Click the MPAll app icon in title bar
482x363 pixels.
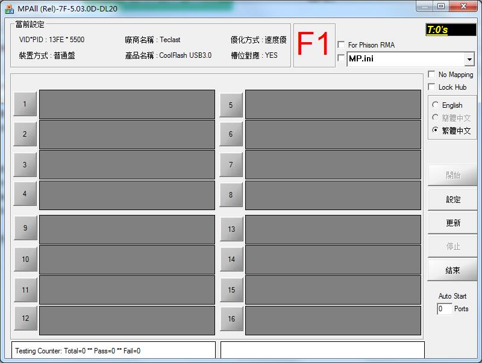click(9, 8)
